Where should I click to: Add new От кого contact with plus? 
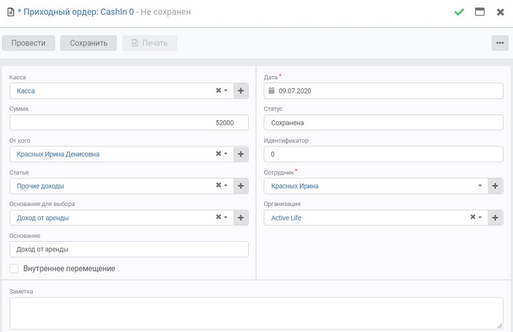click(x=241, y=154)
